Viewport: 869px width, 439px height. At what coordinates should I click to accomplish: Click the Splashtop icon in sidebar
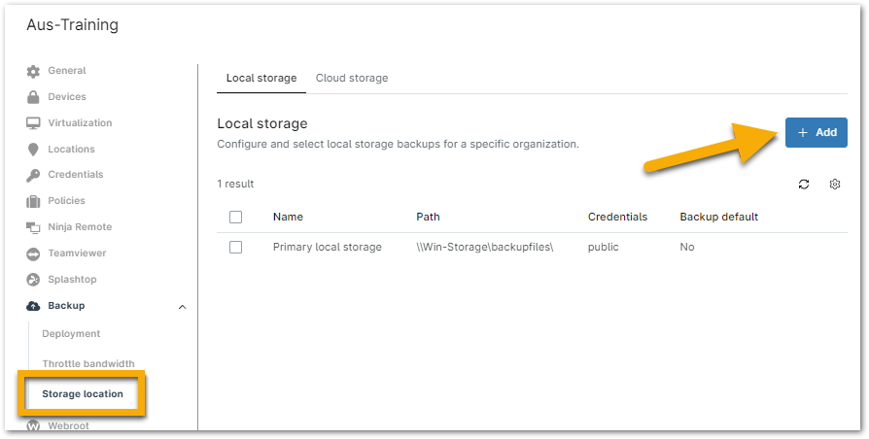click(33, 280)
